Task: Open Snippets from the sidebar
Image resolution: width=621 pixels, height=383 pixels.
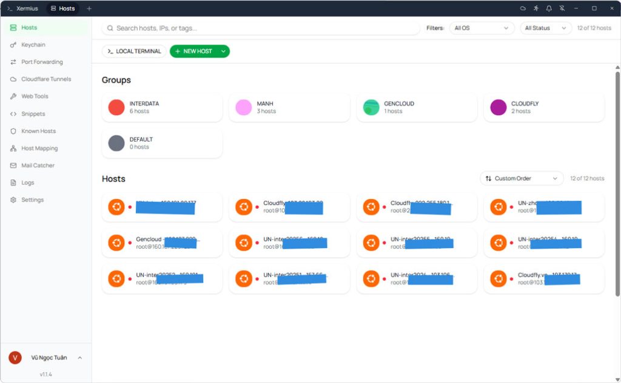Action: point(34,113)
